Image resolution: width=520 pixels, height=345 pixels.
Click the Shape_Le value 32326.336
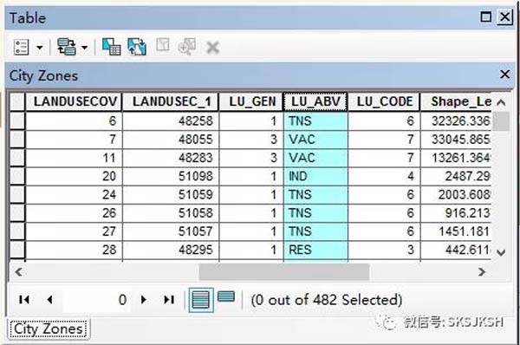456,120
